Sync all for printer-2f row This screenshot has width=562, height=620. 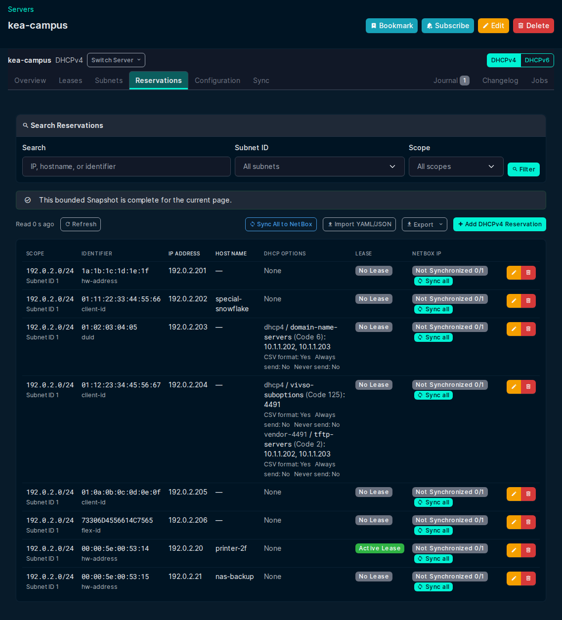[433, 559]
